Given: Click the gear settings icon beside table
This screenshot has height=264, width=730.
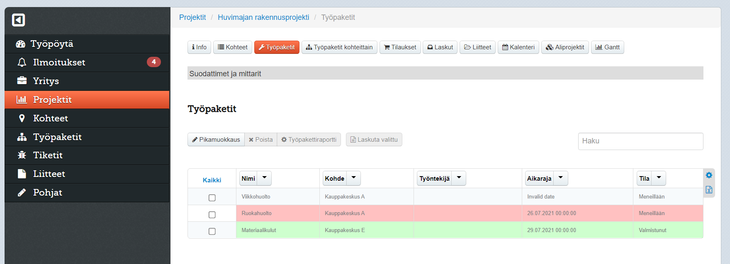Looking at the screenshot, I should pyautogui.click(x=709, y=175).
